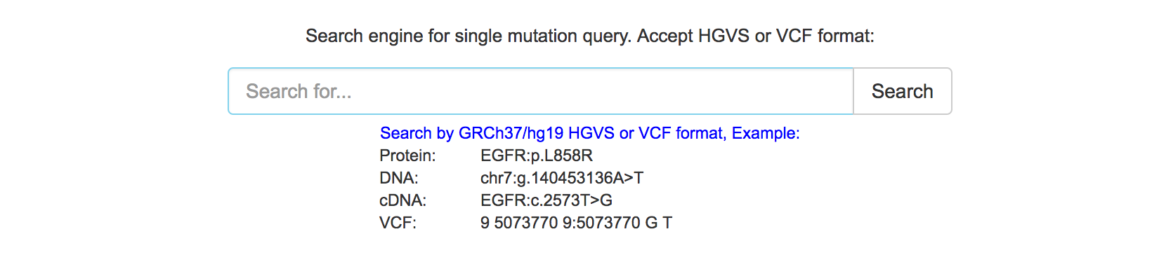This screenshot has height=255, width=1159.
Task: Click the 'DNA:' label
Action: click(399, 178)
